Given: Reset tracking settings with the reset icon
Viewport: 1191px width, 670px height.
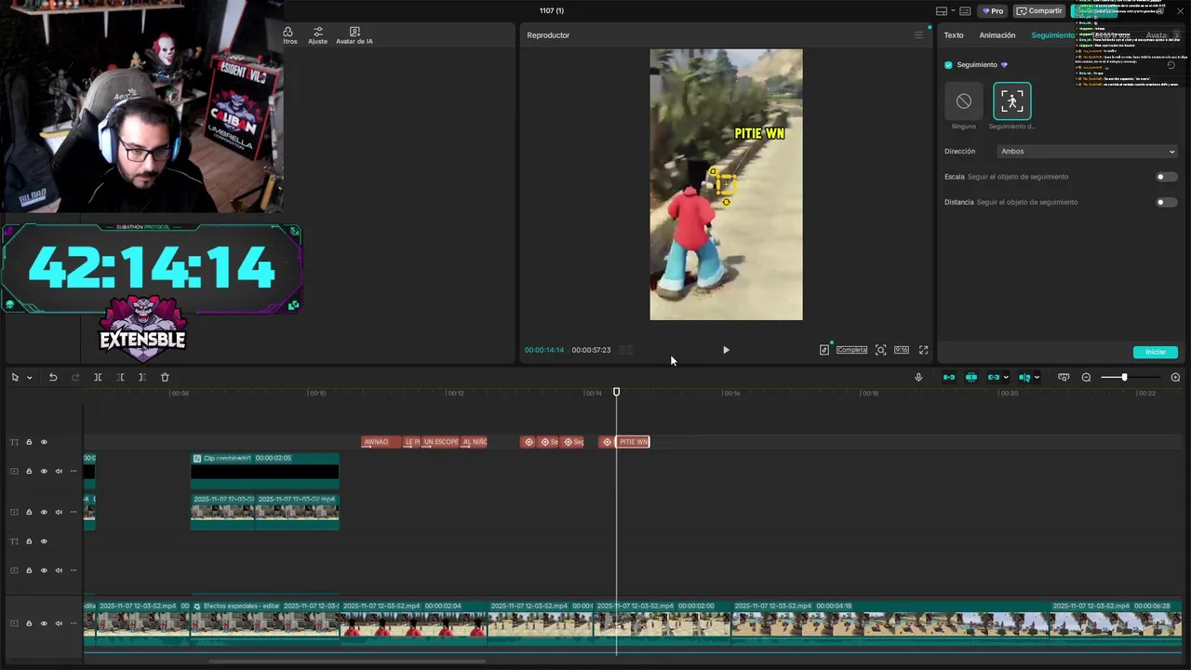Looking at the screenshot, I should (x=1171, y=65).
